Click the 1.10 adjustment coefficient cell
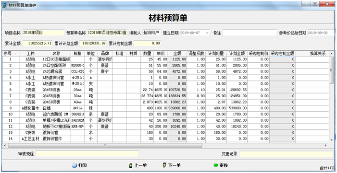This screenshot has height=173, width=337. tap(196, 90)
